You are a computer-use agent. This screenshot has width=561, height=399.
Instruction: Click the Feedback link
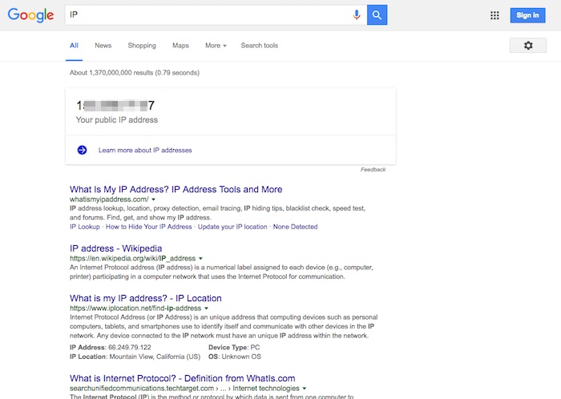[373, 170]
